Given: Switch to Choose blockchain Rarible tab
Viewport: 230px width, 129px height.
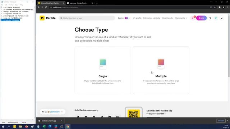Looking at the screenshot, I should point(51,3).
